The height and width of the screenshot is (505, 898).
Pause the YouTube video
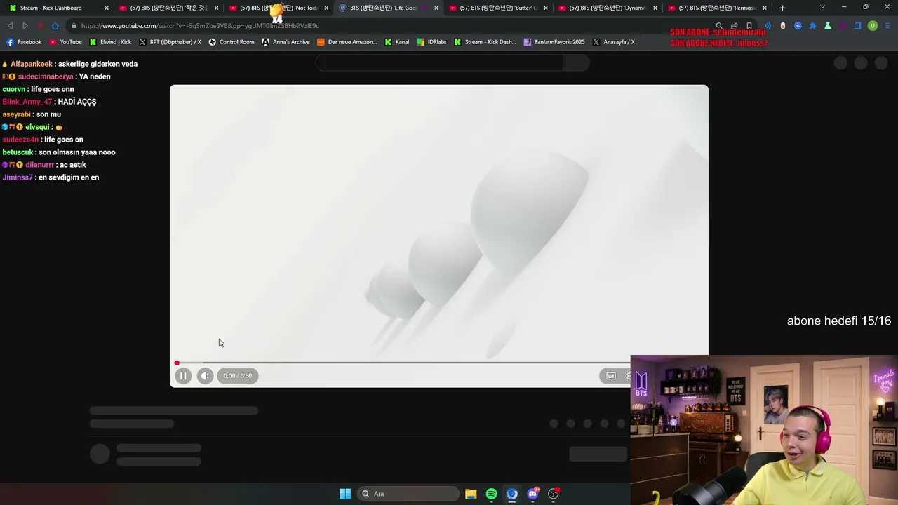(183, 376)
